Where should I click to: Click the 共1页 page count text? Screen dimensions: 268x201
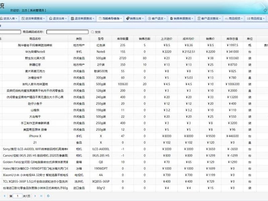point(26,196)
